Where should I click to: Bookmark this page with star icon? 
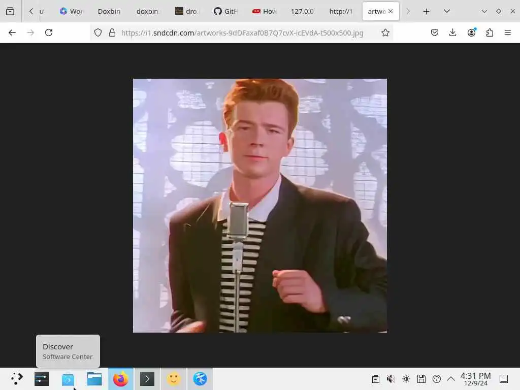point(385,32)
